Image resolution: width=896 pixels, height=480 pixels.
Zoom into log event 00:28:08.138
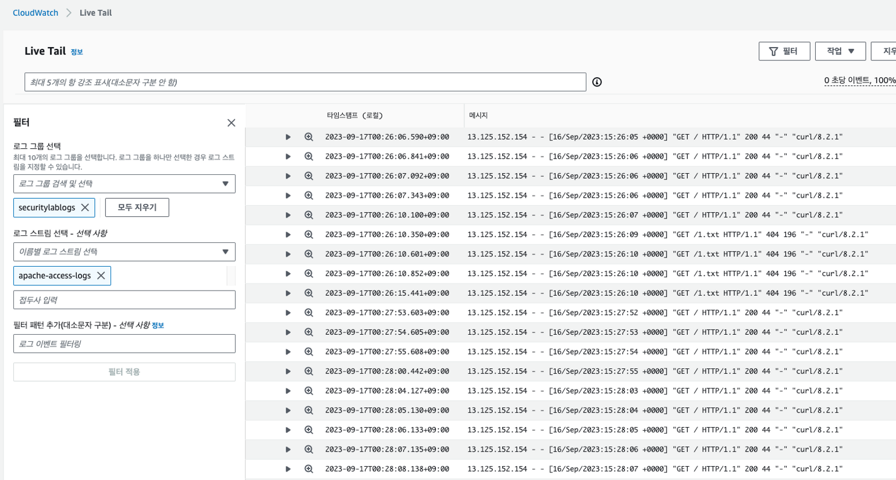point(309,469)
